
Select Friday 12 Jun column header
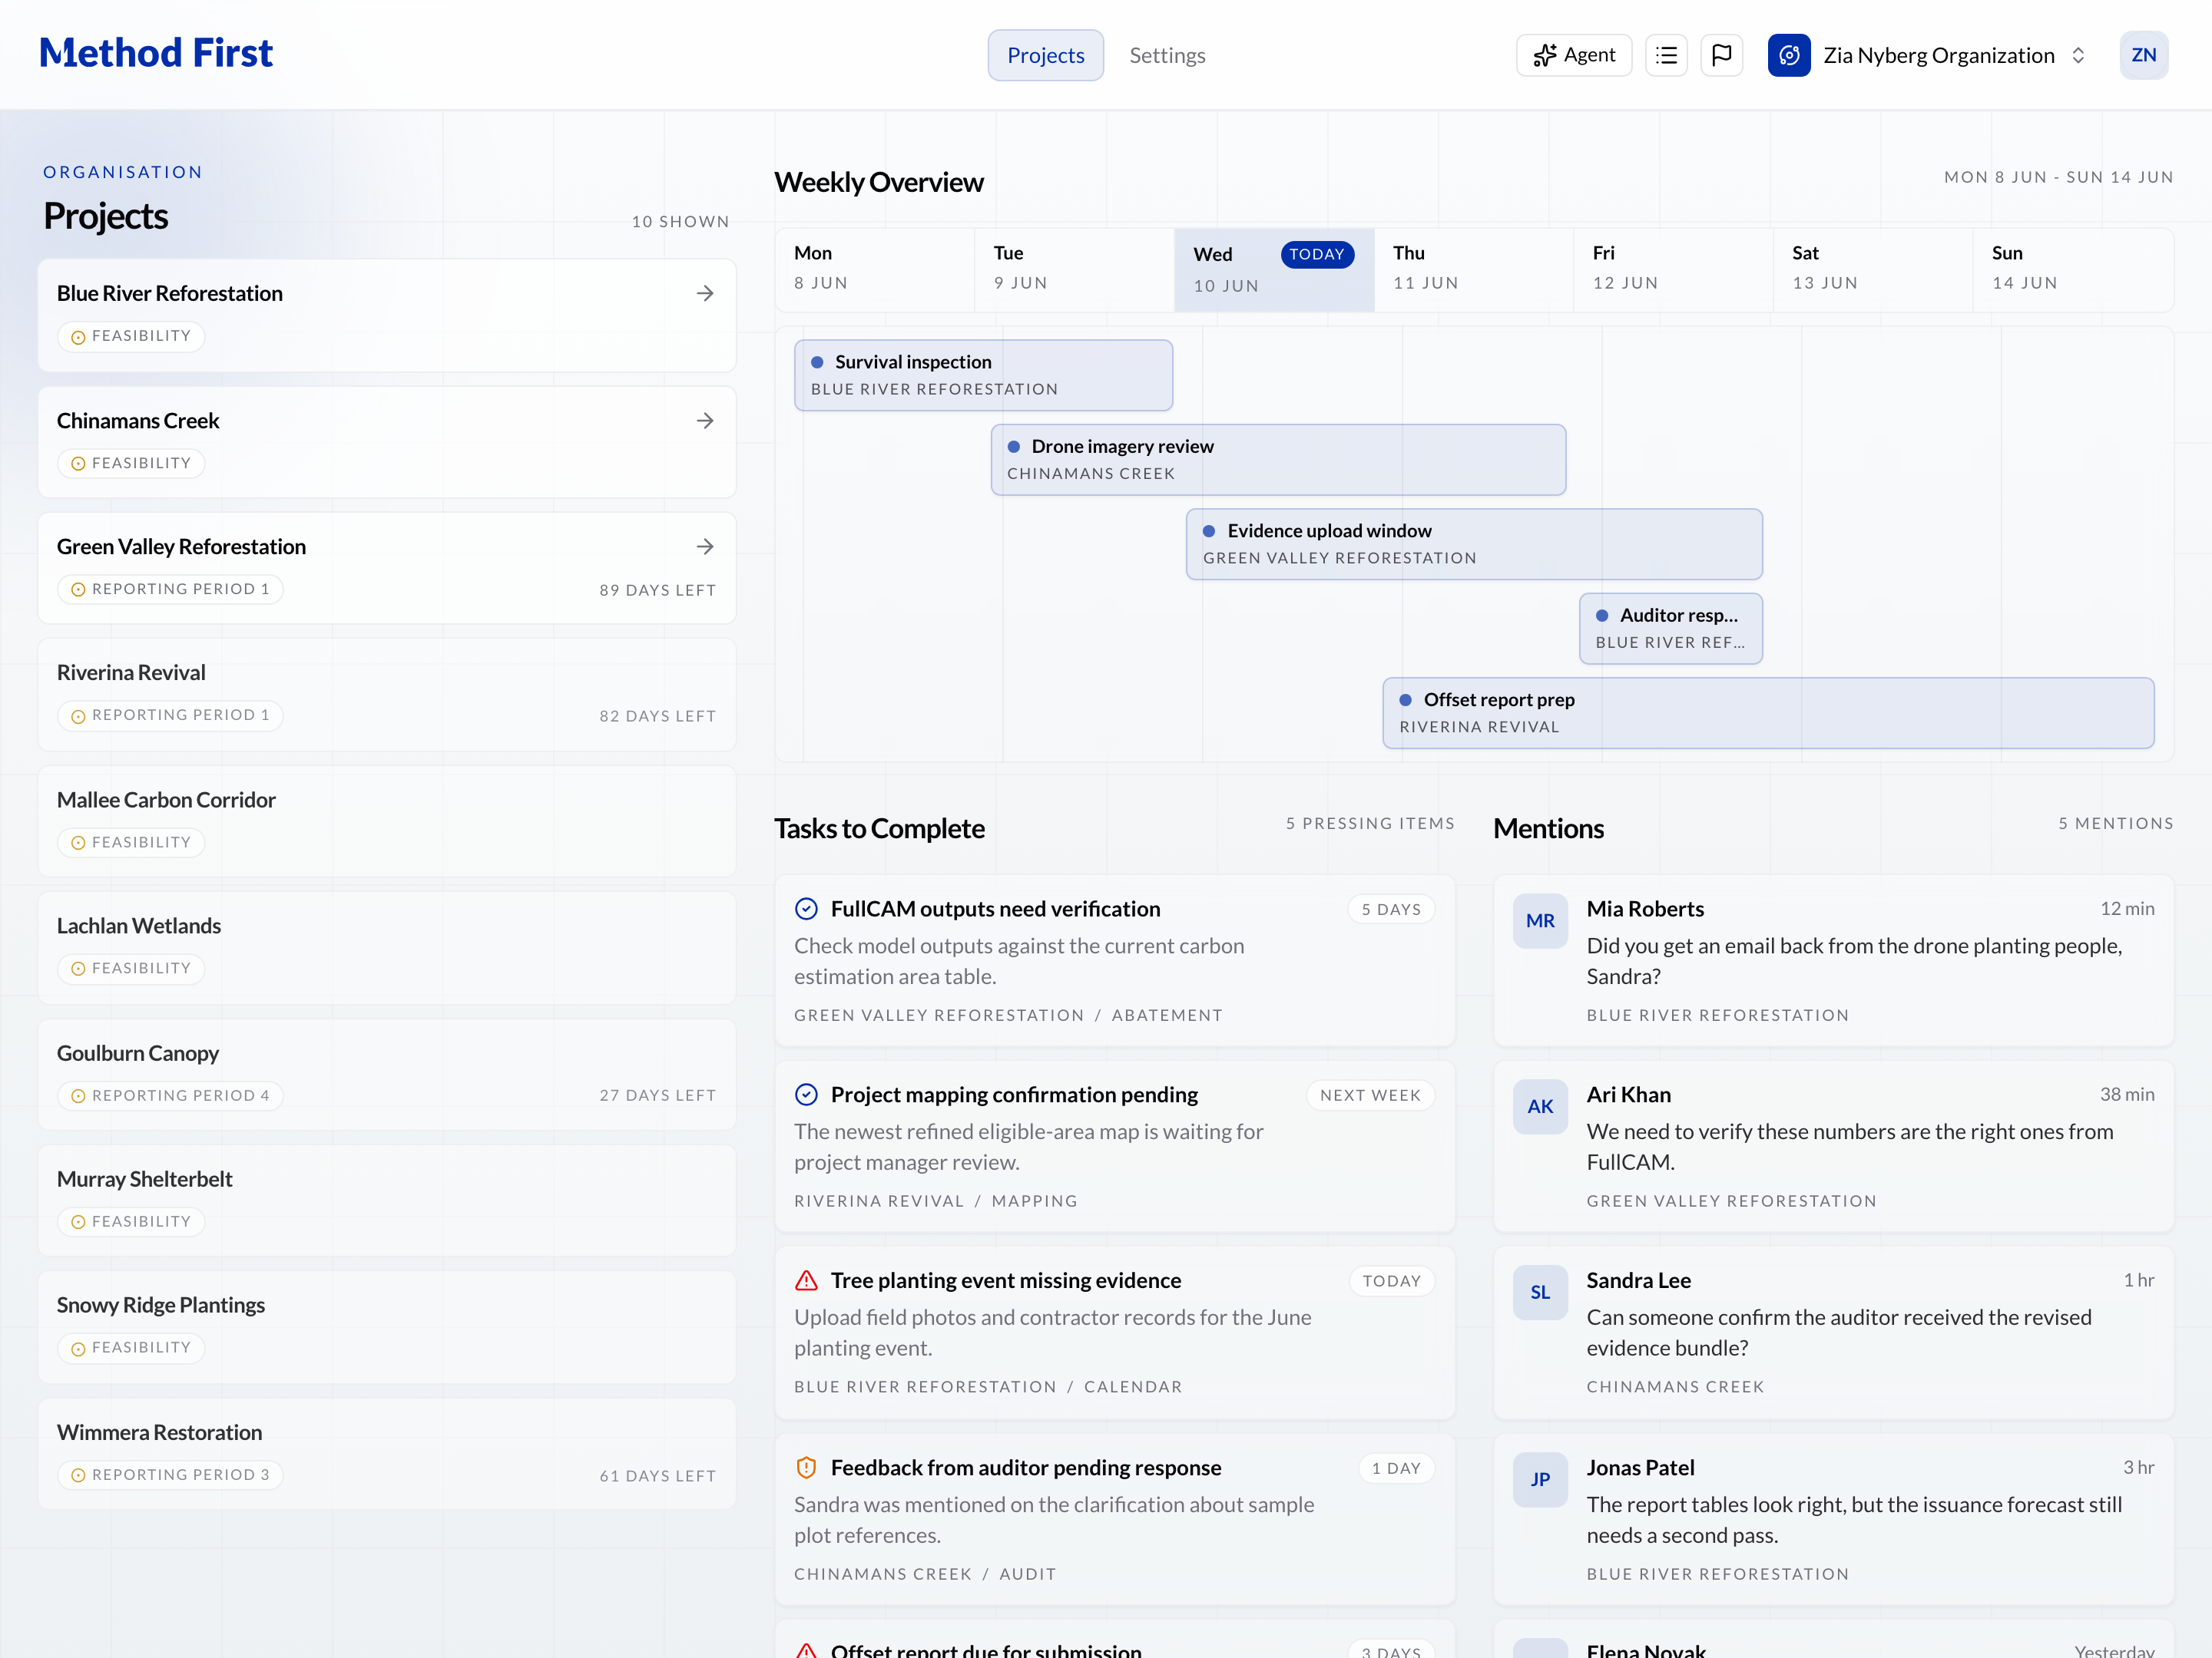[x=1673, y=269]
